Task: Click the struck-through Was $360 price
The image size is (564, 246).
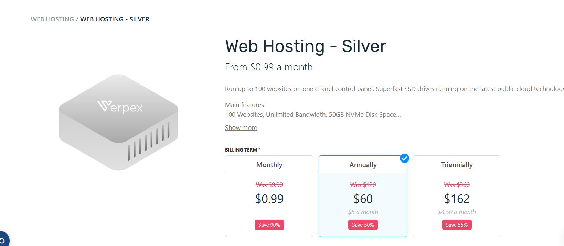Action: pos(457,185)
